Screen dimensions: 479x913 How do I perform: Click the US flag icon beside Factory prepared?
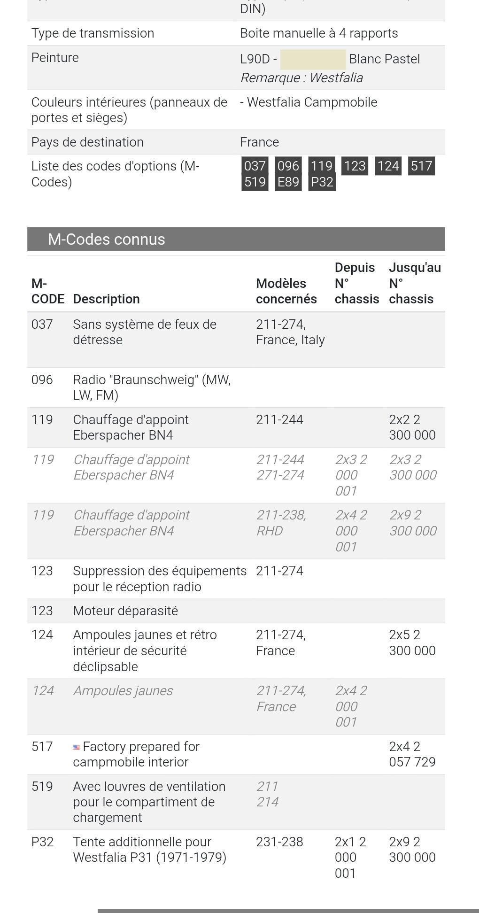click(76, 747)
